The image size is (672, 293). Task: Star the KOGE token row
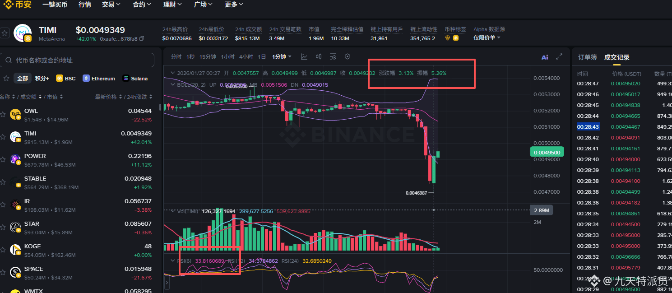coord(3,250)
